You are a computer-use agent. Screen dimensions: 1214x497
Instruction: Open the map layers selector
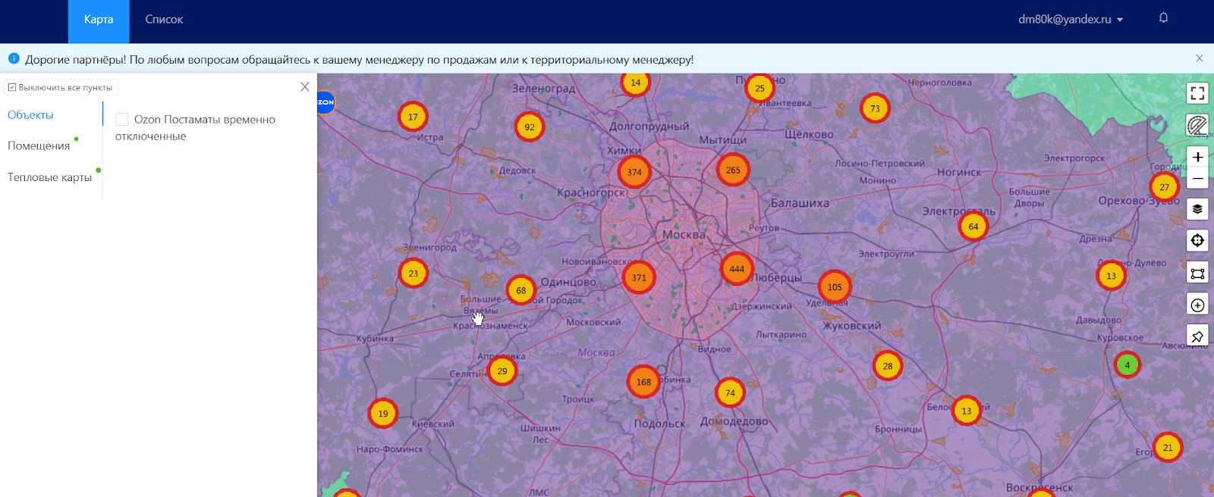tap(1197, 209)
